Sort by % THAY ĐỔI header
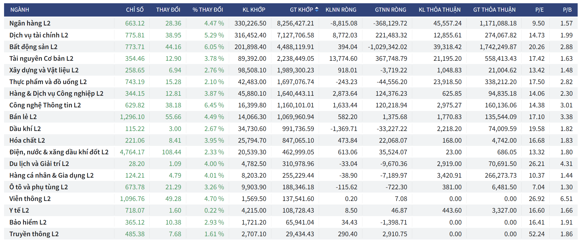The image size is (582, 243). click(x=208, y=10)
